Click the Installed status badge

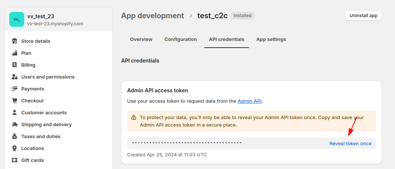coord(242,16)
